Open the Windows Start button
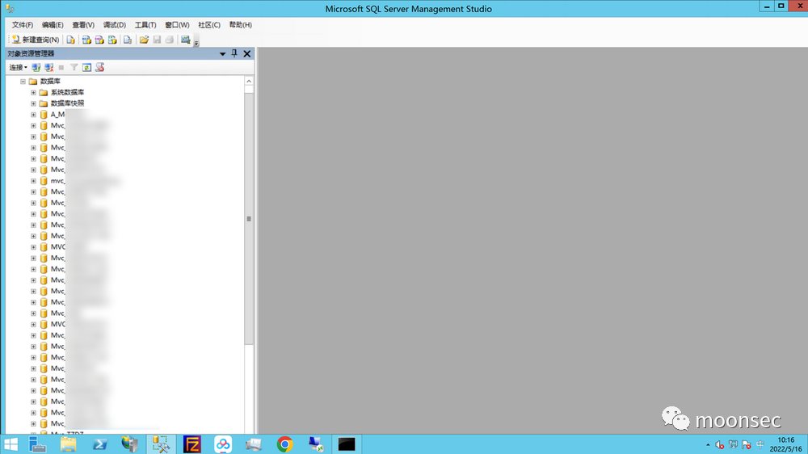The image size is (808, 454). click(x=11, y=444)
